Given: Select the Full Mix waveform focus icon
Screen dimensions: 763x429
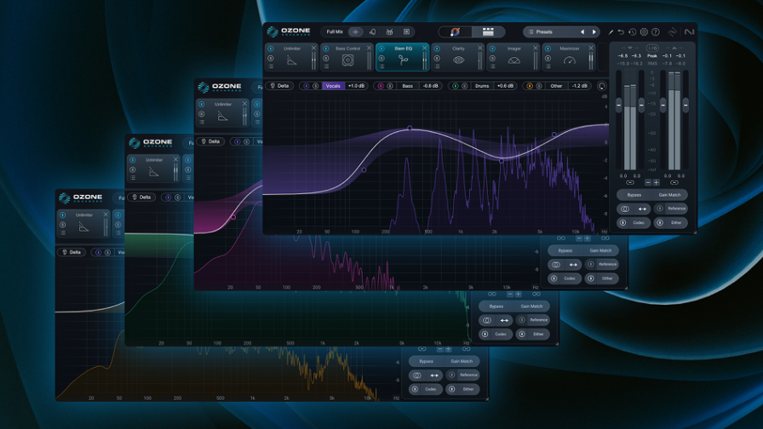Looking at the screenshot, I should pyautogui.click(x=356, y=31).
